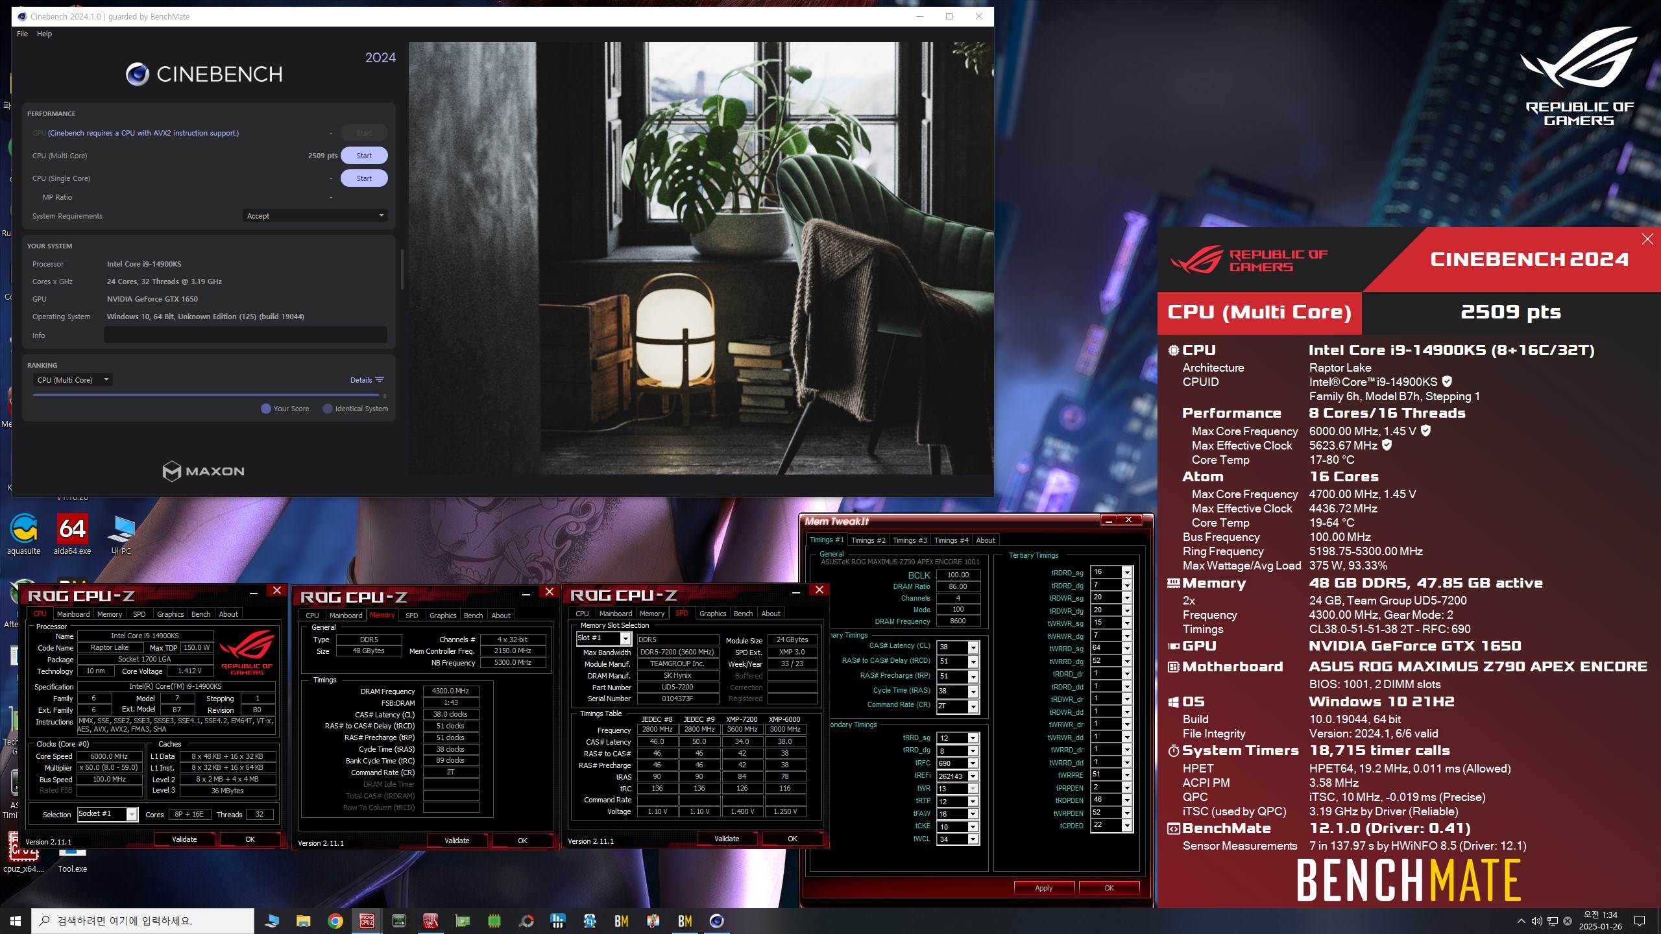1661x934 pixels.
Task: Expand the Ranking CPU (Multi Core) dropdown
Action: (x=73, y=380)
